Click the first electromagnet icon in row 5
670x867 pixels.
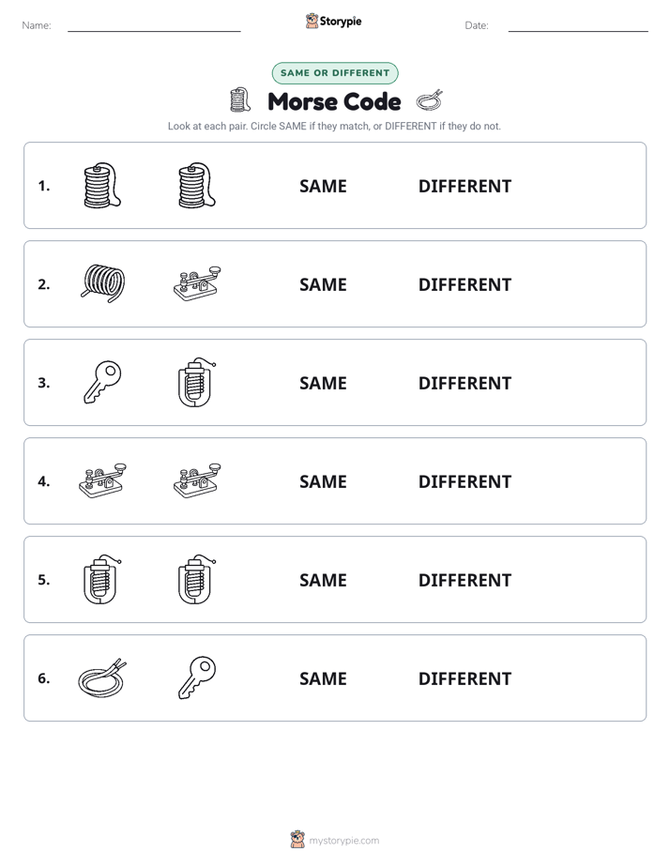point(102,579)
